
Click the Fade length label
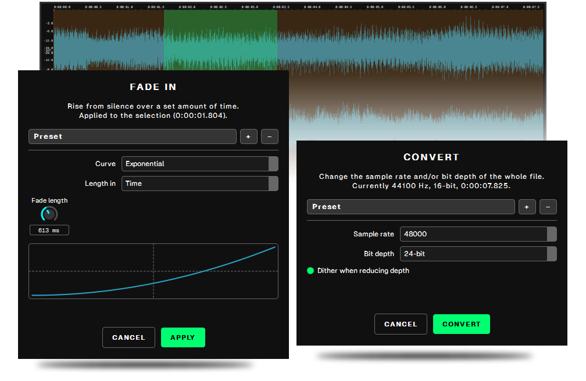pos(49,200)
